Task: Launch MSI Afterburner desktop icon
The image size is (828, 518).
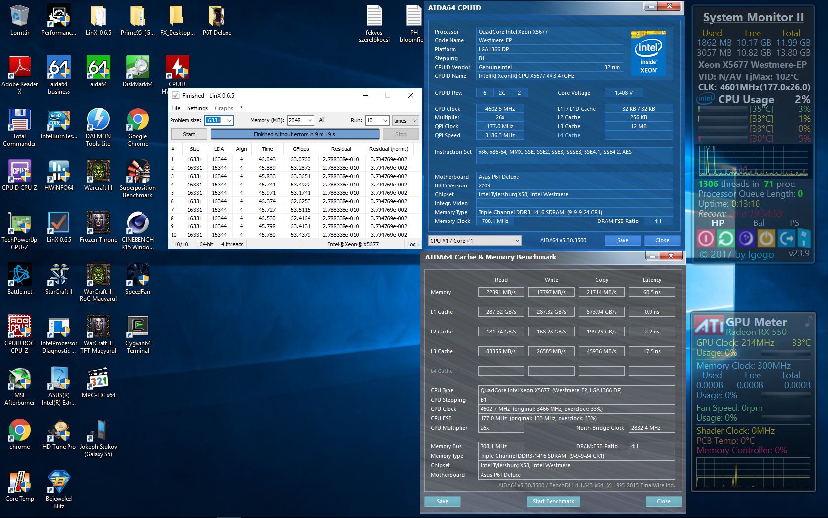Action: click(20, 386)
